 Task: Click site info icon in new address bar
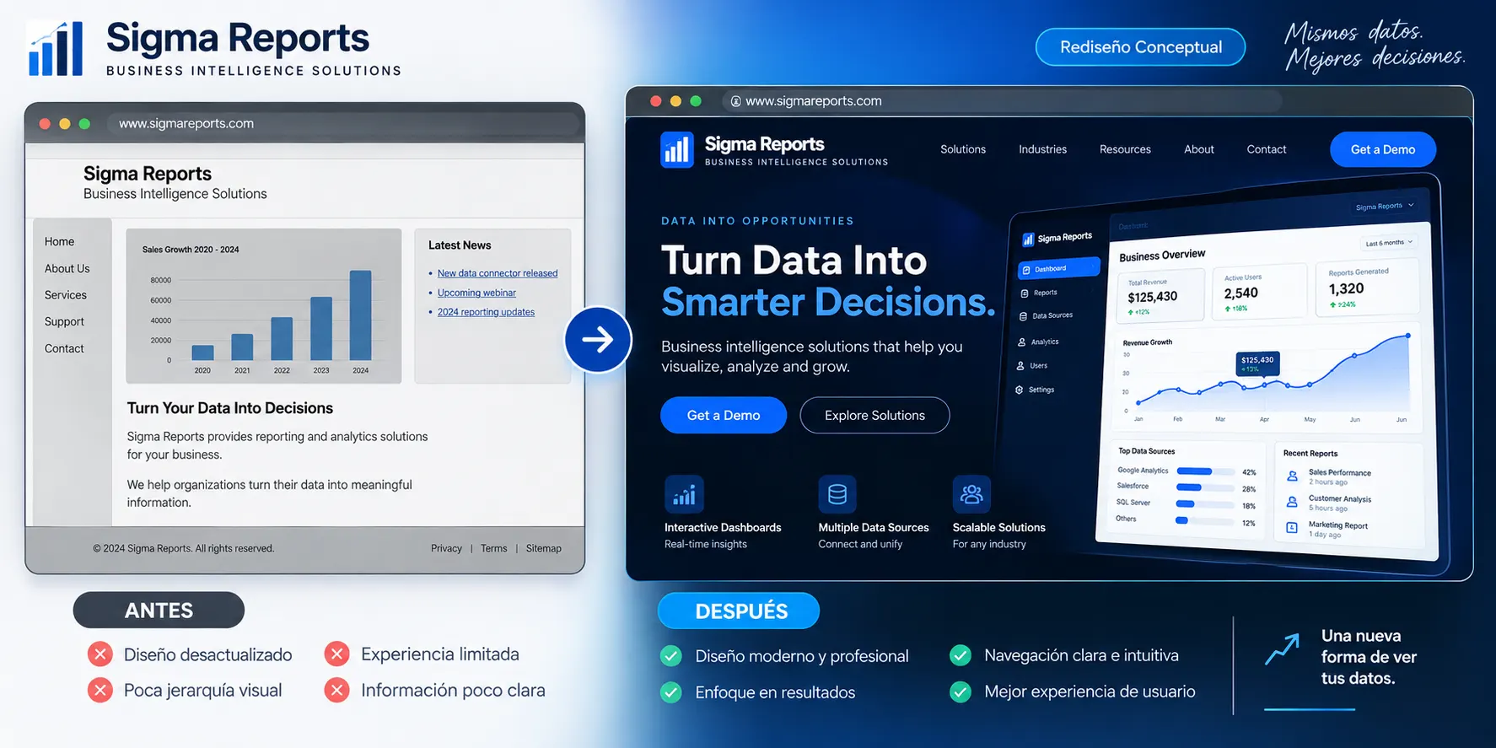pos(735,101)
